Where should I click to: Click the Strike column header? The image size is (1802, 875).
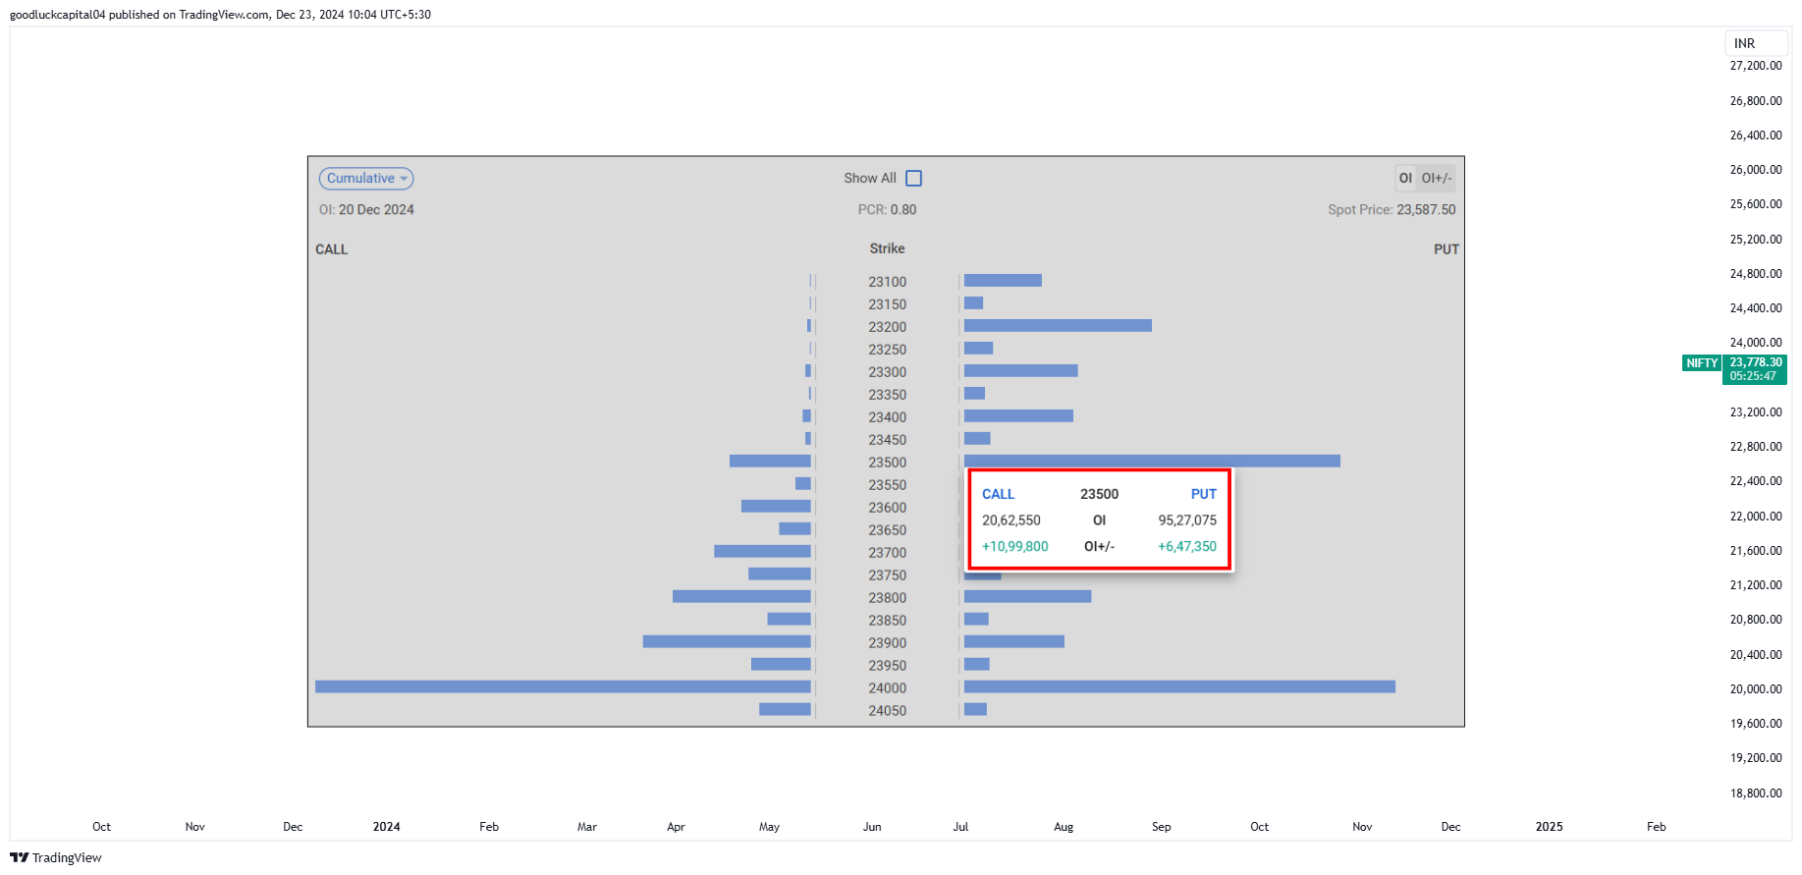(x=887, y=248)
